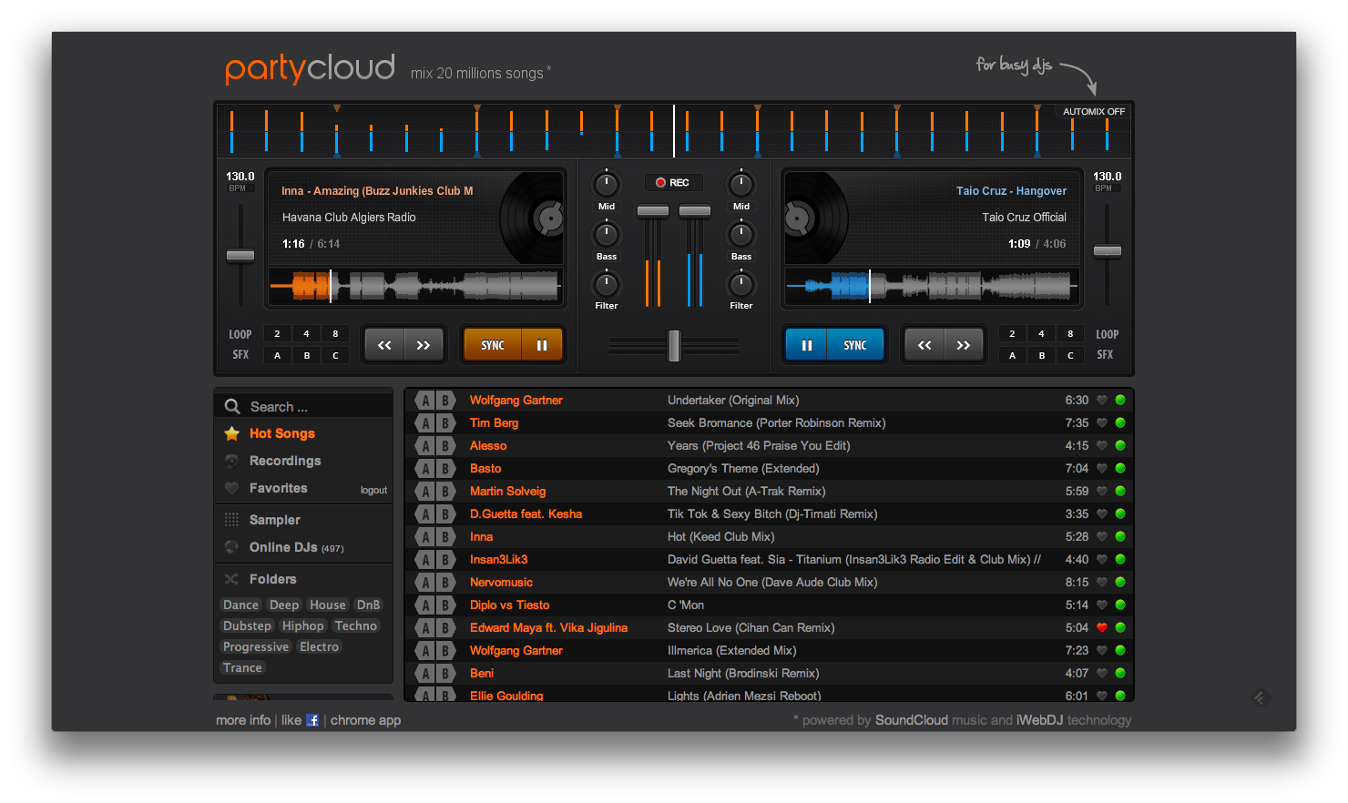Activate loop 2 on left deck

click(x=277, y=333)
